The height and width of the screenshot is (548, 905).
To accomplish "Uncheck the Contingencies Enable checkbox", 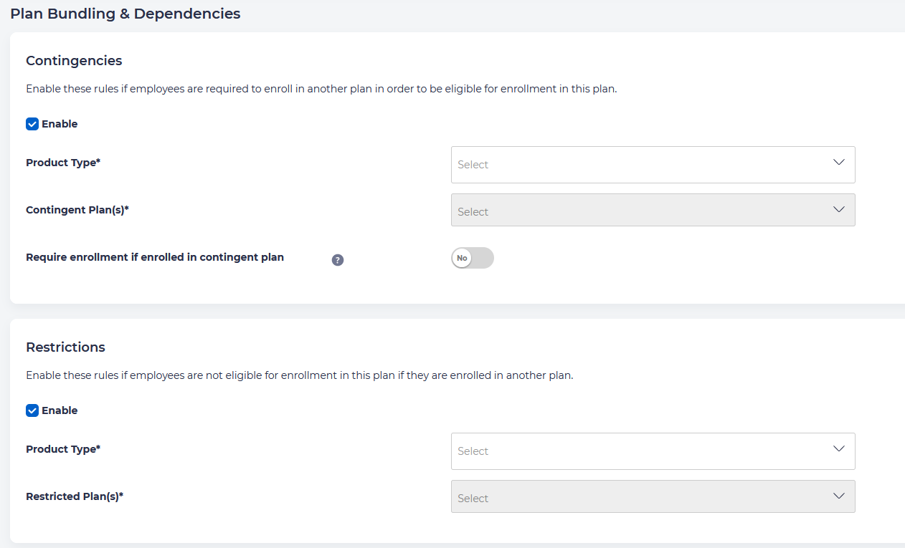I will 32,124.
